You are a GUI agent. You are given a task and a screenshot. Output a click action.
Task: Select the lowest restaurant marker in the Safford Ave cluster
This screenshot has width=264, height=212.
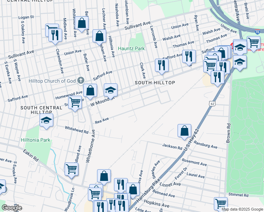click(217, 78)
